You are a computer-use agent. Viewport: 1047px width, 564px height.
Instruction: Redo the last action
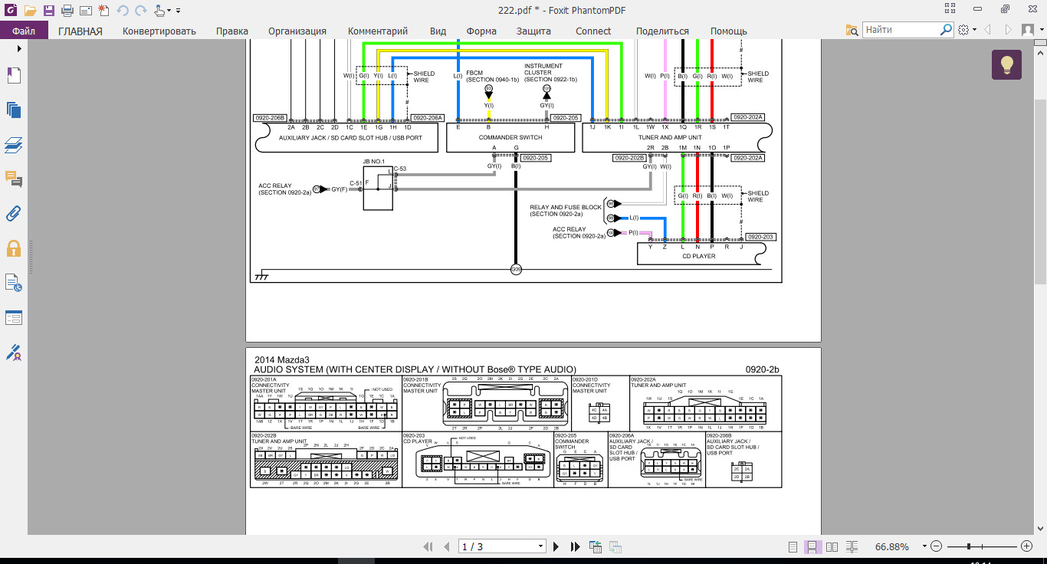coord(140,11)
